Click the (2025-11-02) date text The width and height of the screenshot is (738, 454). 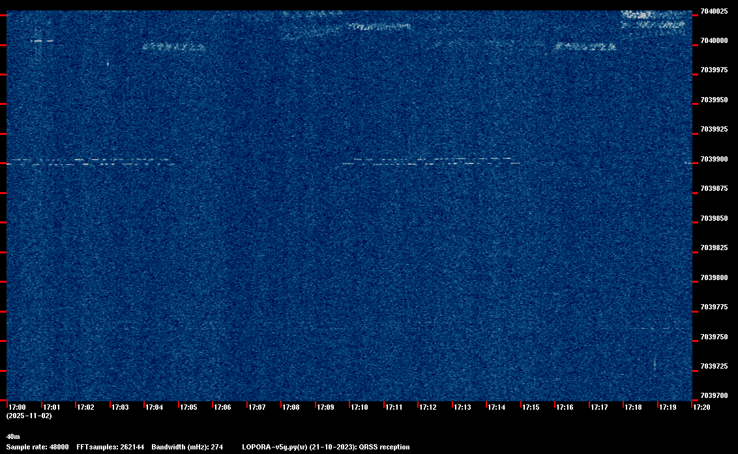click(x=29, y=416)
